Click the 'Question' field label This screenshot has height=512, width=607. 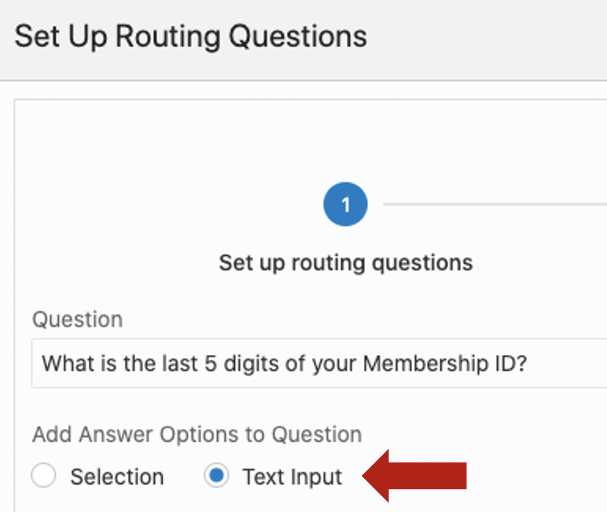click(77, 319)
